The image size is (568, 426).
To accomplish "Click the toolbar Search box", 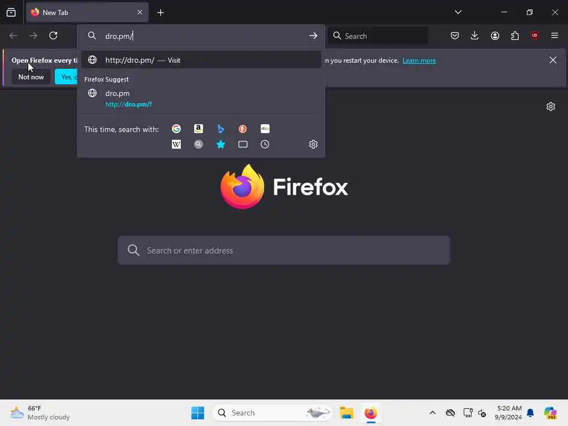I will [x=378, y=36].
